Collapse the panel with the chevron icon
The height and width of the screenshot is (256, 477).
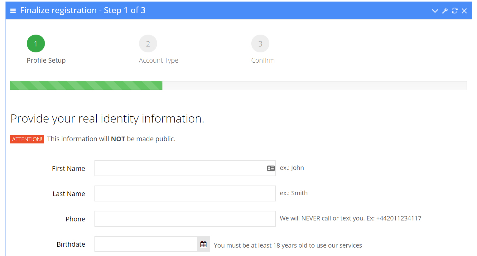pos(435,11)
